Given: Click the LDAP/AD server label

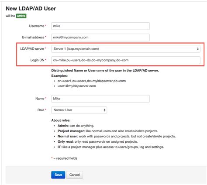Looking at the screenshot, I should coord(32,49).
